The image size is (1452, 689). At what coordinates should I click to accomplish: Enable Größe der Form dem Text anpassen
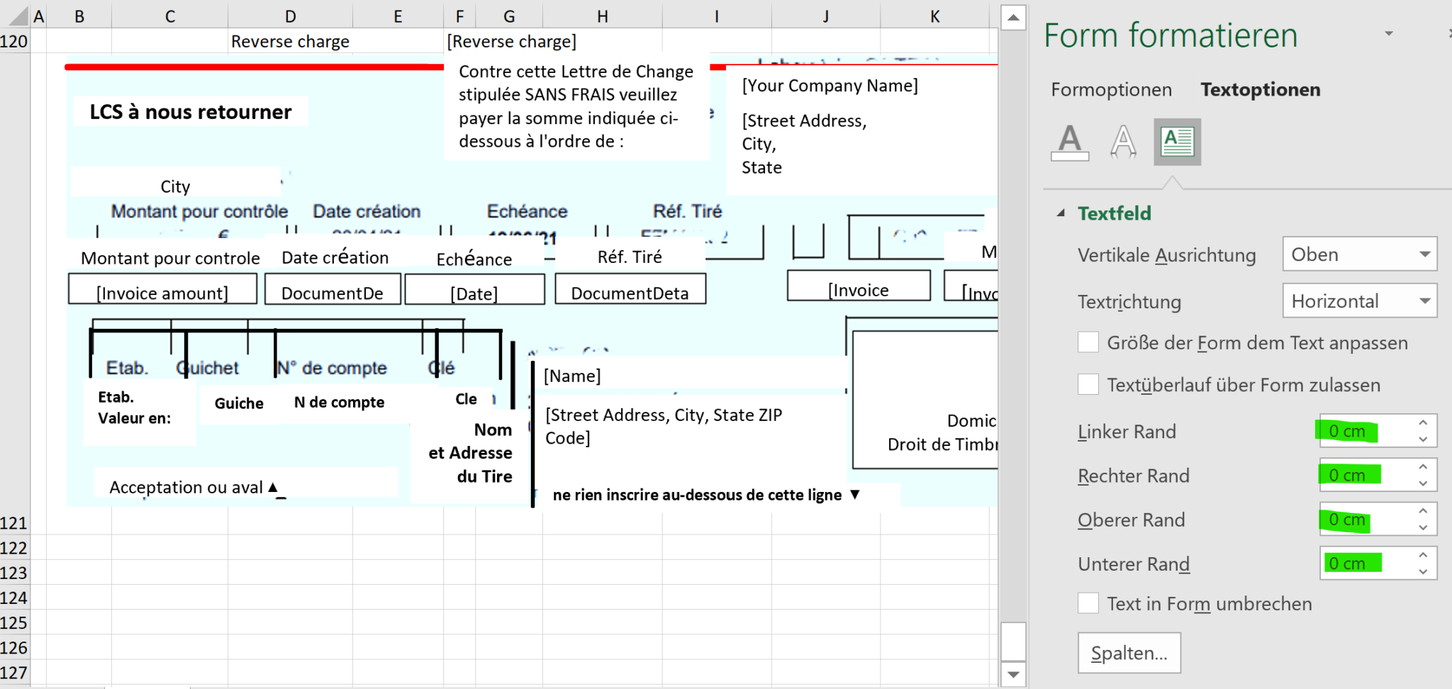tap(1089, 342)
